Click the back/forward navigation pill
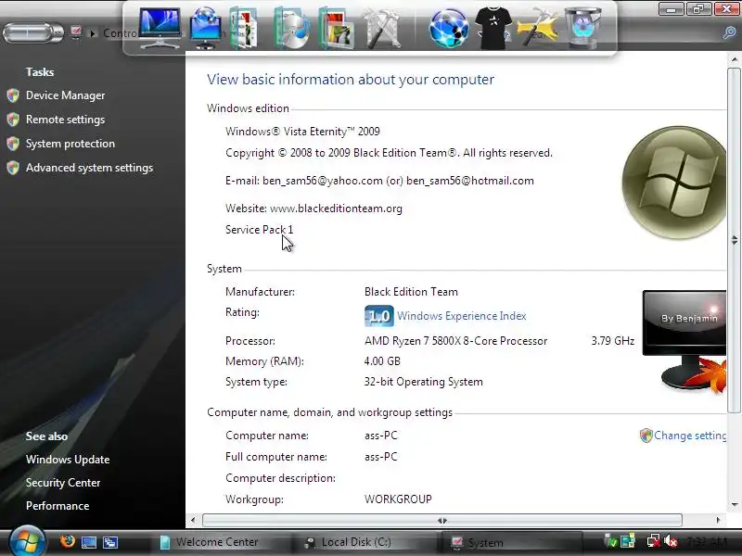This screenshot has width=742, height=556. pyautogui.click(x=32, y=33)
